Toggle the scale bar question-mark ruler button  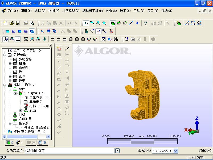point(18,39)
